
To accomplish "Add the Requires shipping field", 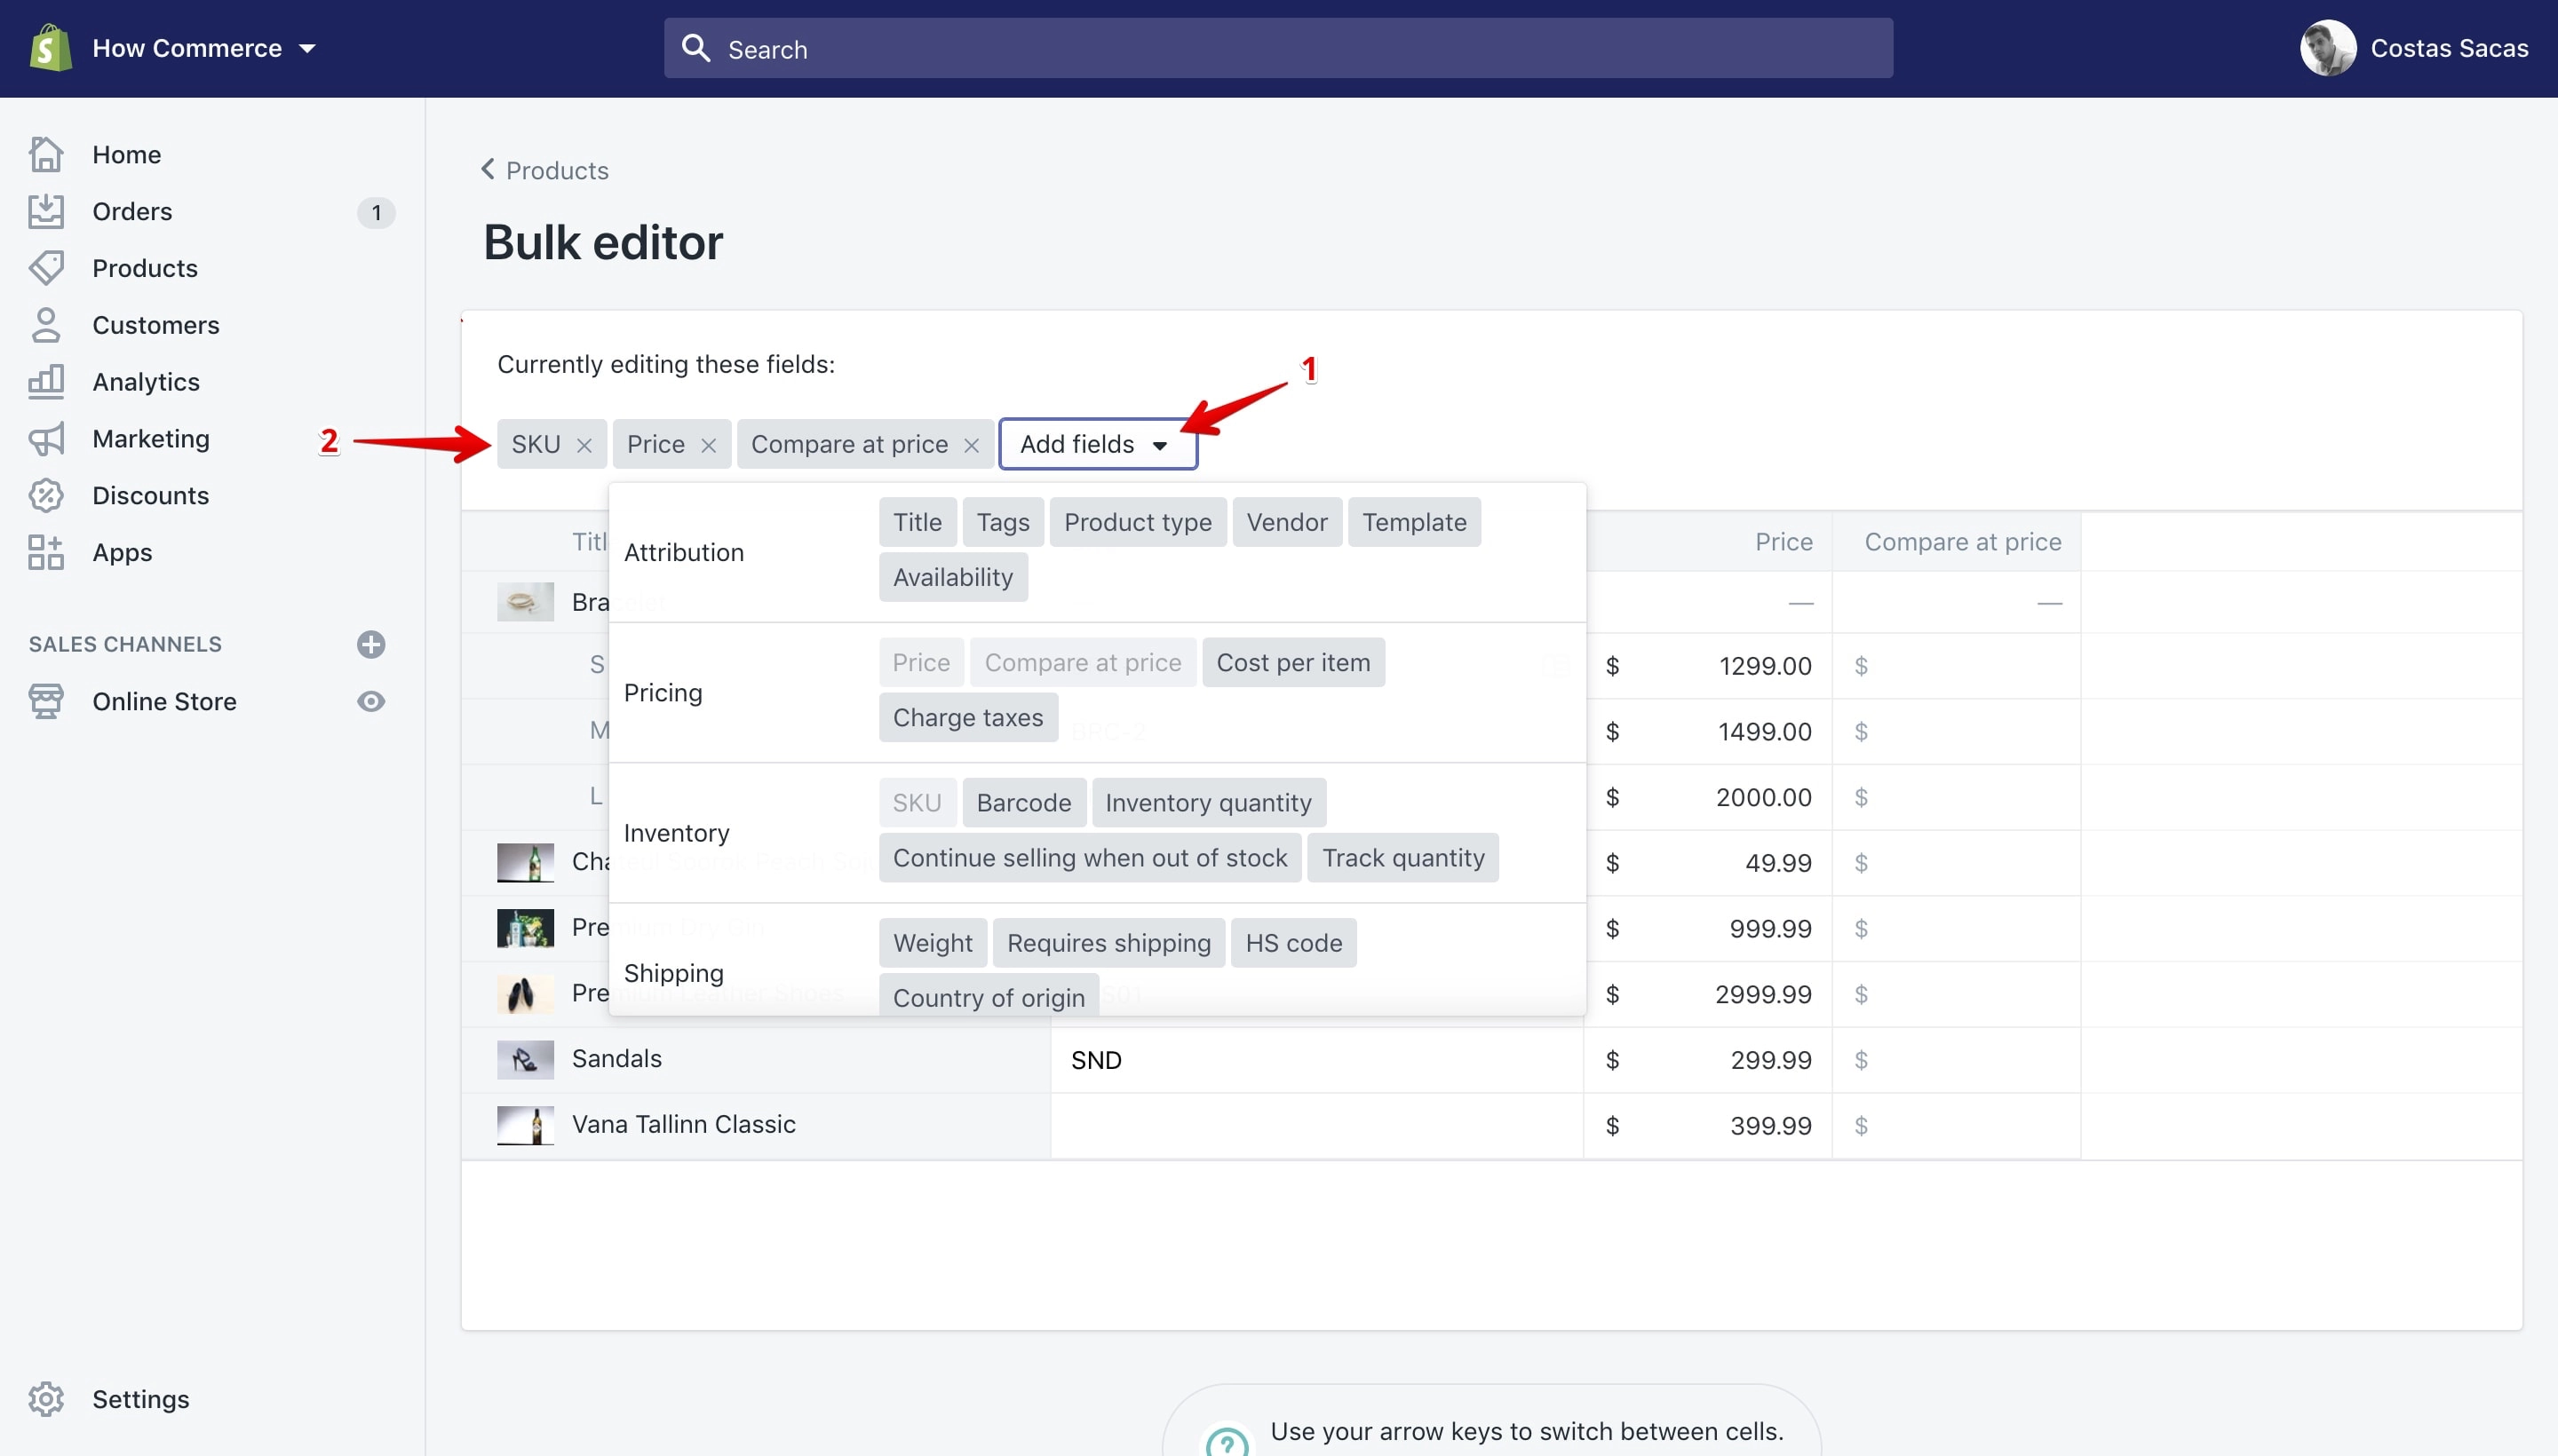I will [1108, 942].
